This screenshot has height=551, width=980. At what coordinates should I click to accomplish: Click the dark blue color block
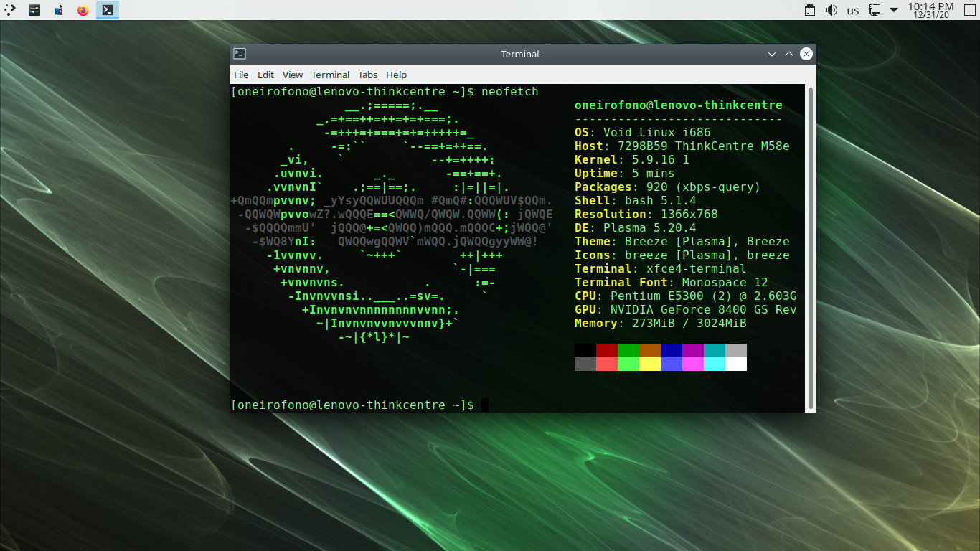(672, 350)
